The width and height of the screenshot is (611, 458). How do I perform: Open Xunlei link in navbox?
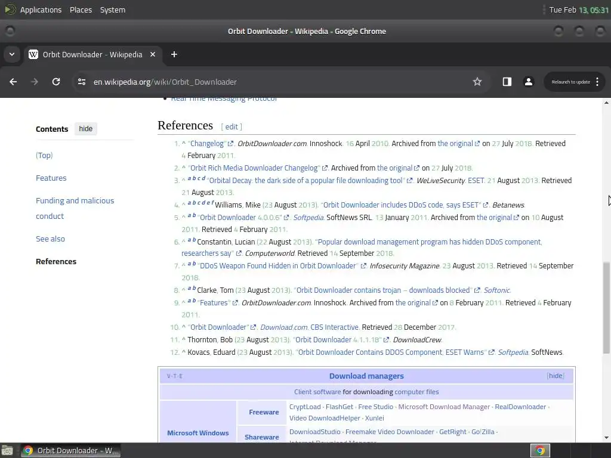pos(375,418)
